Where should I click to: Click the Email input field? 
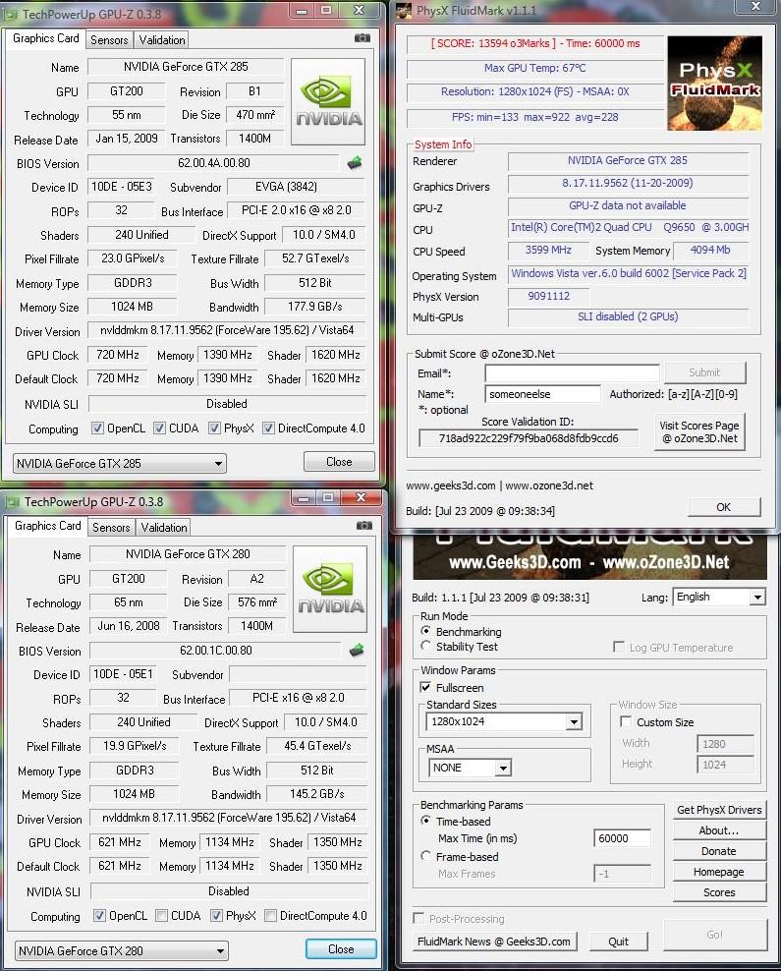572,372
